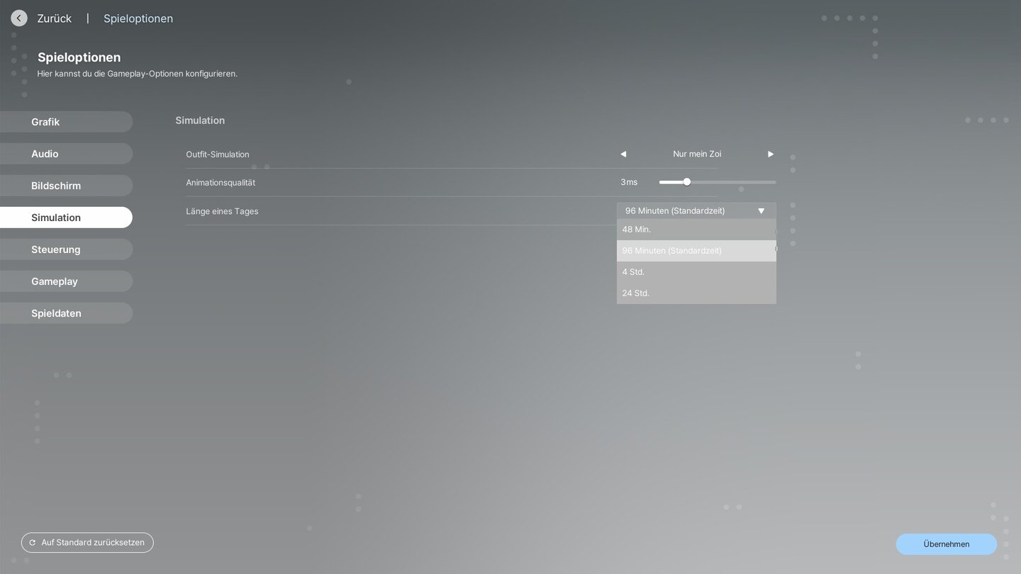
Task: Click the Zurück link at top
Action: pyautogui.click(x=54, y=18)
